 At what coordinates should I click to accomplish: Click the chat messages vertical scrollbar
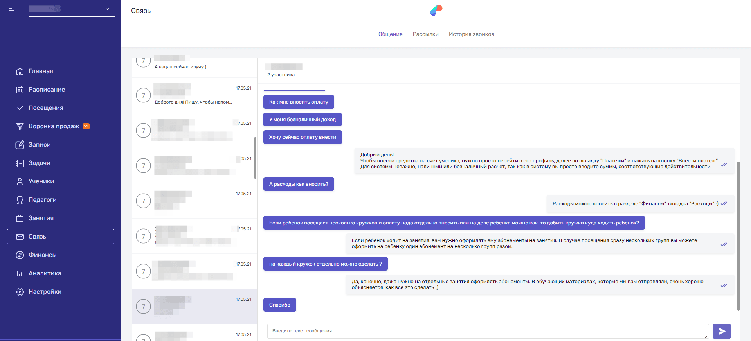point(738,235)
